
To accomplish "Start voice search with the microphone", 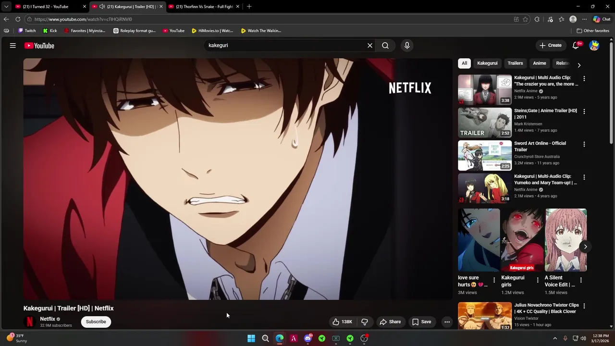I will (407, 46).
